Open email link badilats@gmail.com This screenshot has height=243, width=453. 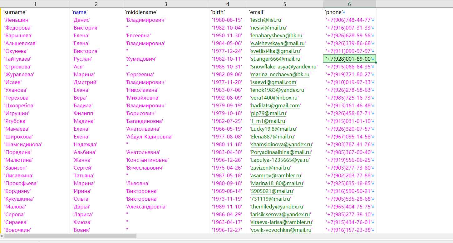pos(276,105)
